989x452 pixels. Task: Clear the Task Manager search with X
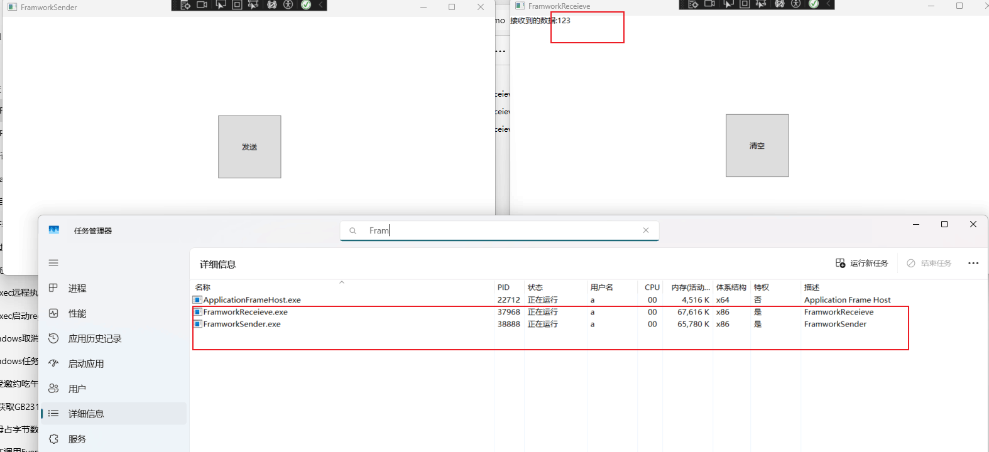point(646,230)
